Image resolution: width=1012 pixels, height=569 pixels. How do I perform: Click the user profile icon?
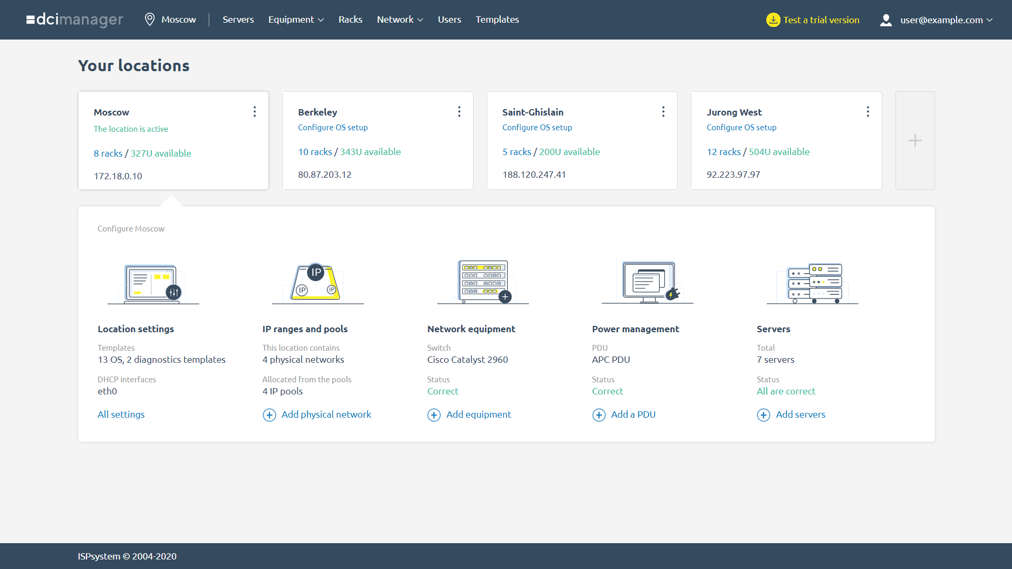click(885, 20)
